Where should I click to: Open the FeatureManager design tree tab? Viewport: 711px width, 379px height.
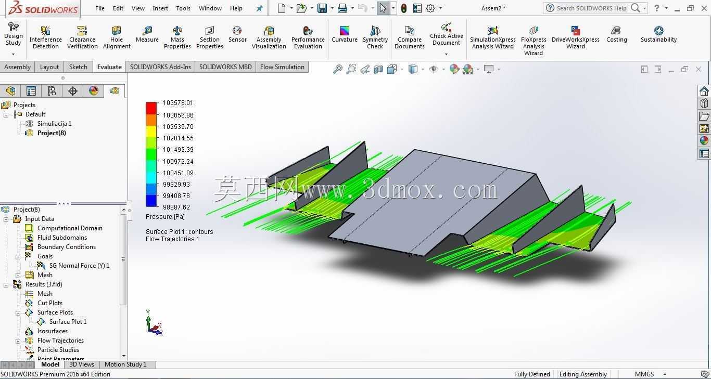pos(10,91)
